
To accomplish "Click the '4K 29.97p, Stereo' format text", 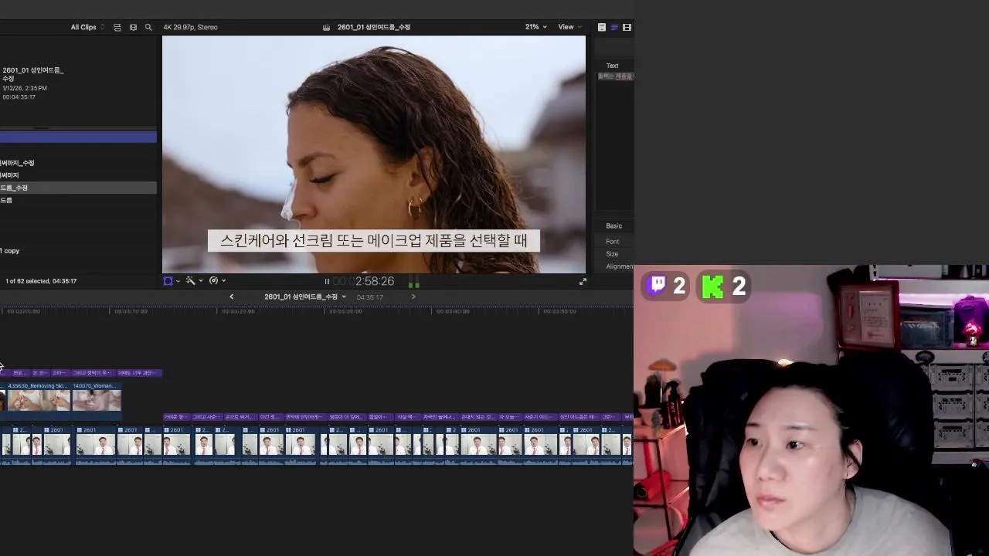I will pyautogui.click(x=190, y=27).
